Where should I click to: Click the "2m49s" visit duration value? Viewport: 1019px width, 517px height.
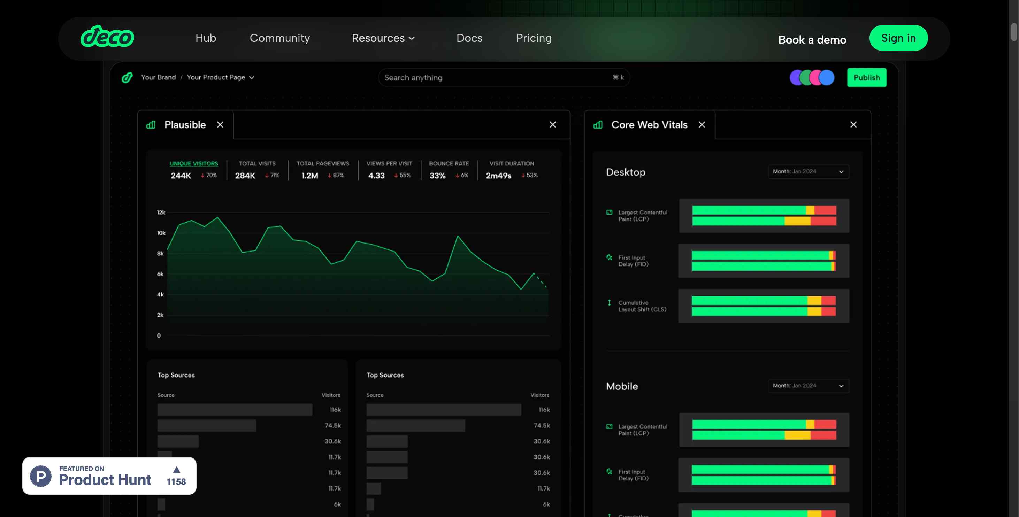click(x=498, y=176)
